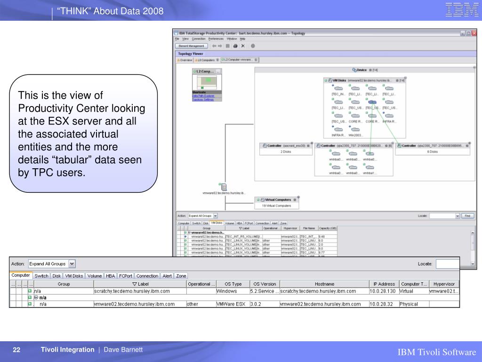Open the Preferences menu
The width and height of the screenshot is (482, 362).
pos(216,39)
